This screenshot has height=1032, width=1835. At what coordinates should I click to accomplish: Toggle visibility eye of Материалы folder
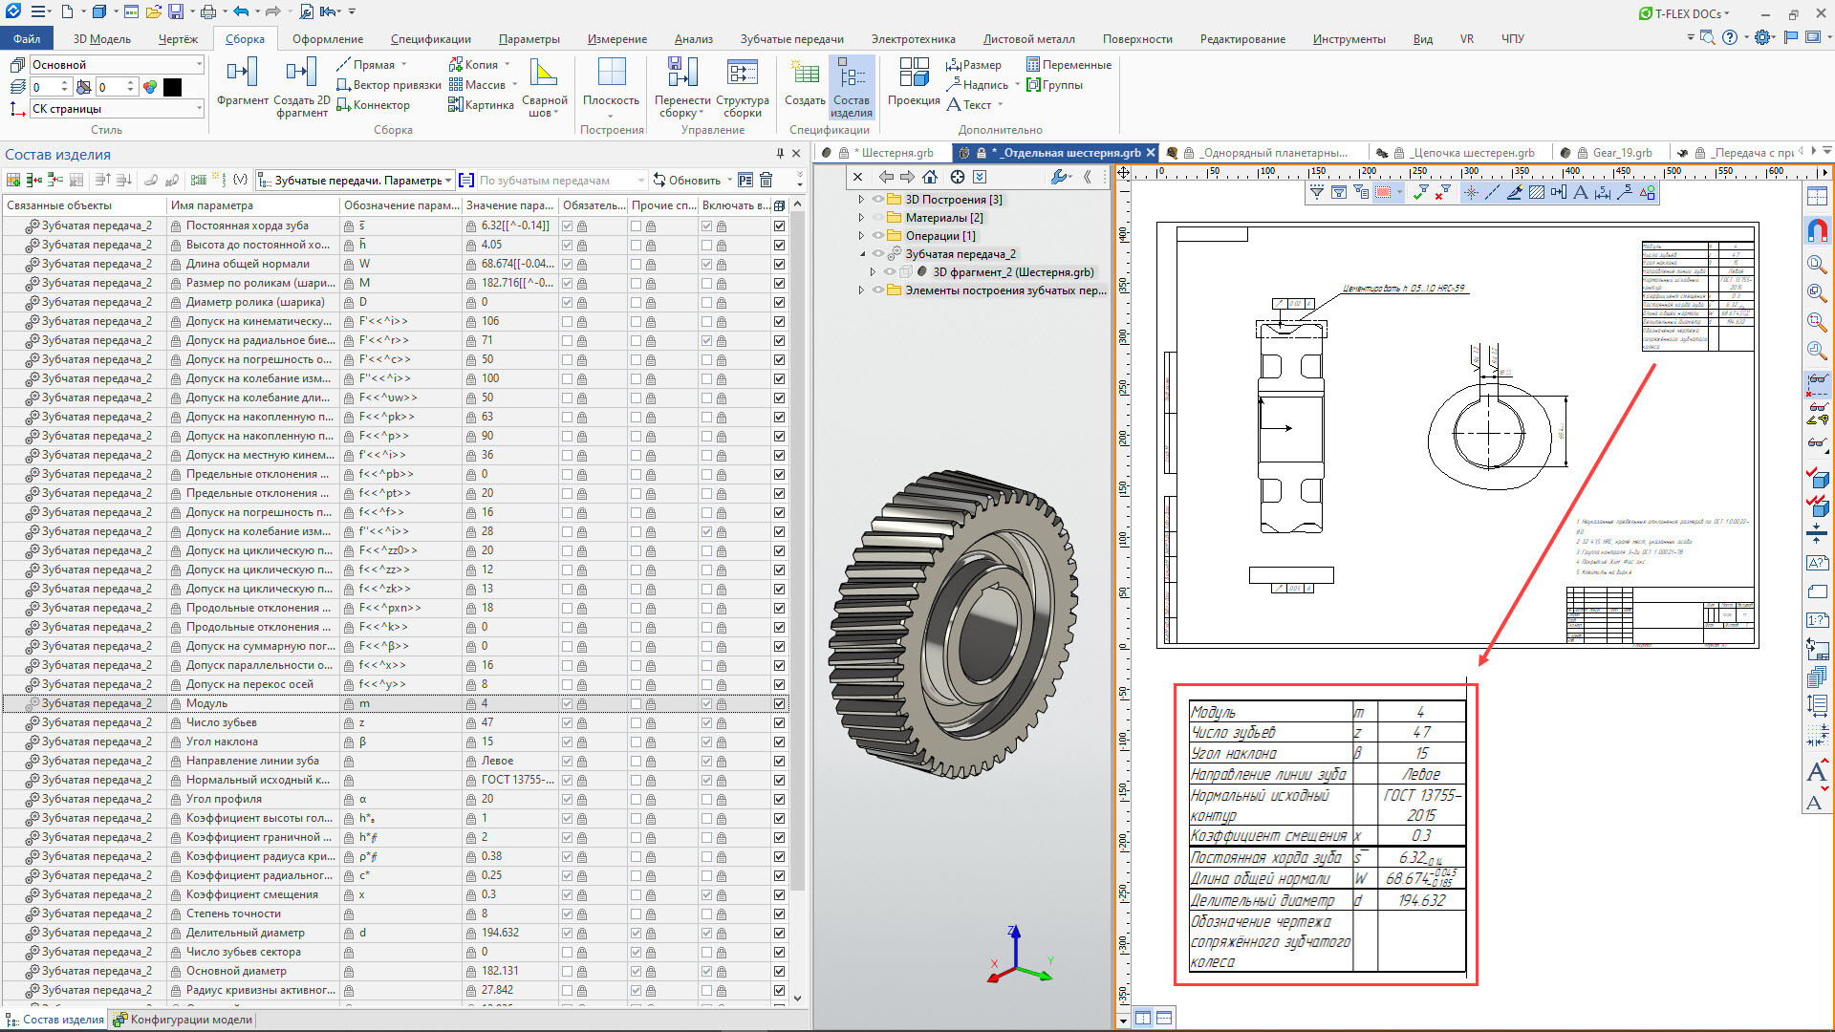877,218
